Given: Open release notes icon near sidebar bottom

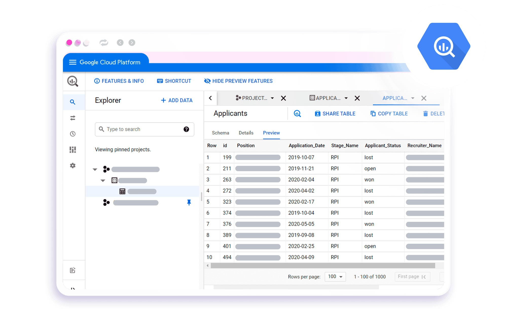Looking at the screenshot, I should 73,270.
